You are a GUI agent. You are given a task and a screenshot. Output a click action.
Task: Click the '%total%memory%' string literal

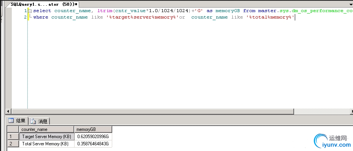pos(270,17)
